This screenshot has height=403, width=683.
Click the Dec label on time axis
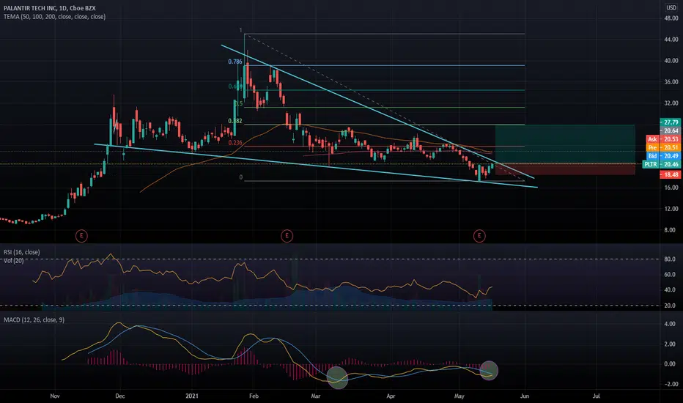[119, 396]
